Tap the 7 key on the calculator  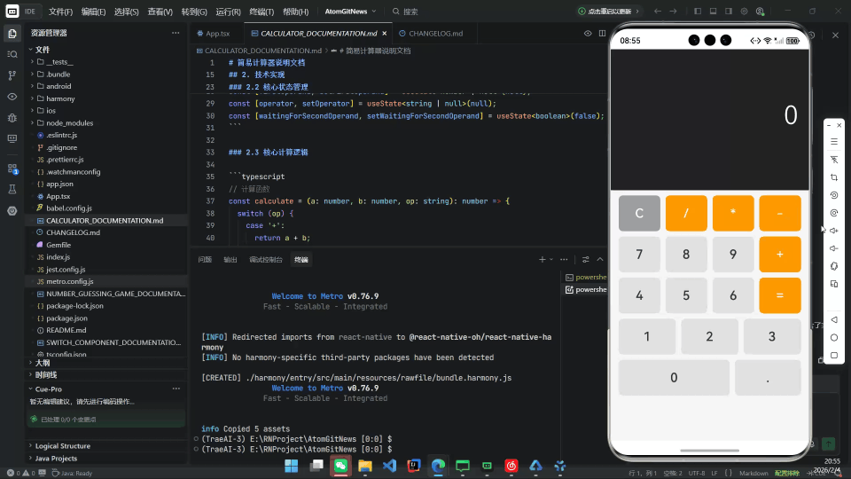[639, 255]
